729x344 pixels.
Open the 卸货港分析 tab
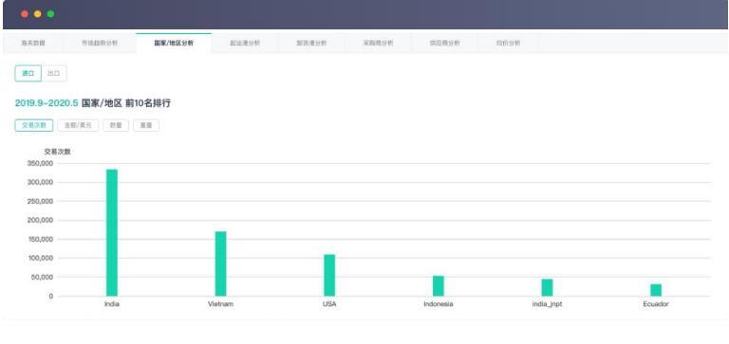311,44
